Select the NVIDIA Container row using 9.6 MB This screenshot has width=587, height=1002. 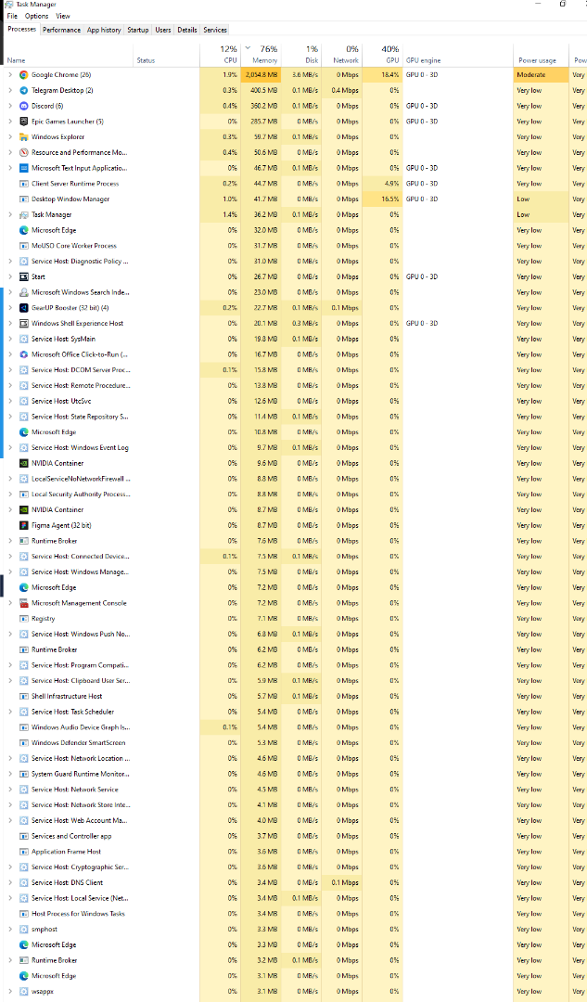click(293, 463)
